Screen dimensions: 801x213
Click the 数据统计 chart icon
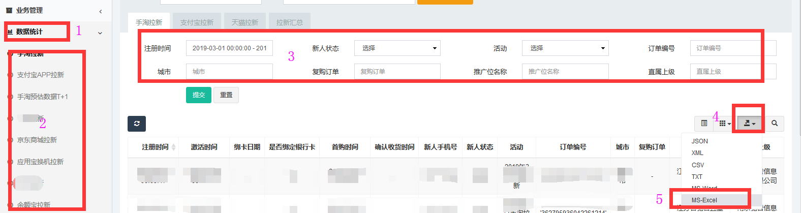click(10, 32)
